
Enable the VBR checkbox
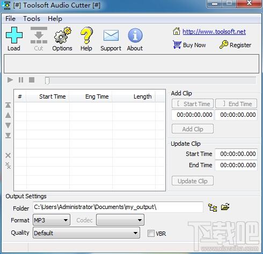click(151, 233)
